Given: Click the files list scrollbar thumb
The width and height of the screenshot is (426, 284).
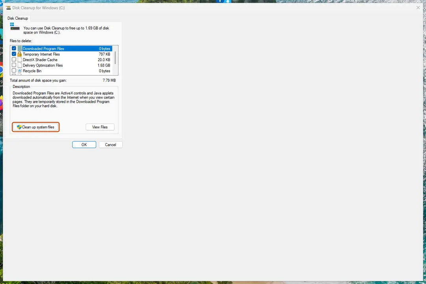Looking at the screenshot, I should tap(115, 58).
